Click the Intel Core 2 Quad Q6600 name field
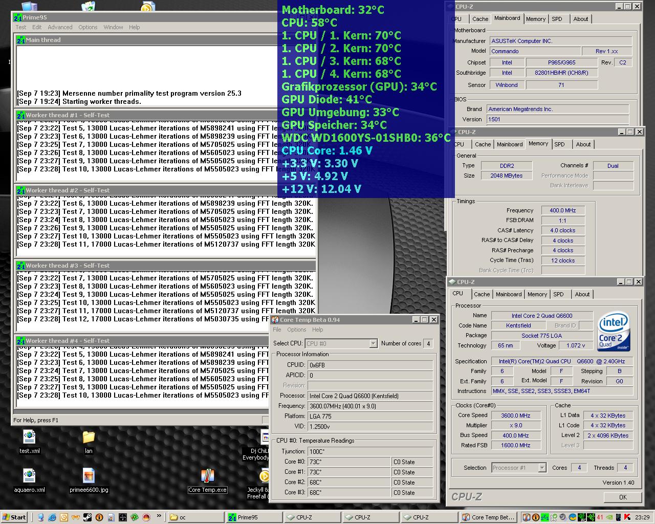Image resolution: width=655 pixels, height=524 pixels. 542,316
